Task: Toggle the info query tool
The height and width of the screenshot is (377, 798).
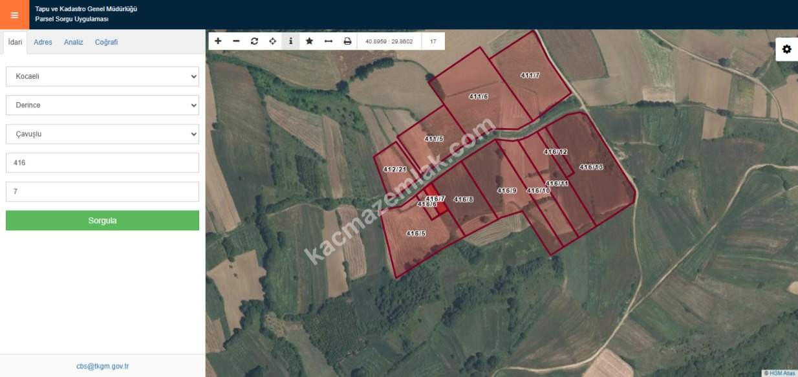Action: (x=290, y=41)
